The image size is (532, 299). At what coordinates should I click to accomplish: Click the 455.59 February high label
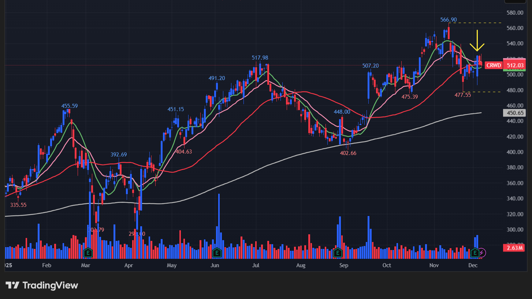[70, 106]
